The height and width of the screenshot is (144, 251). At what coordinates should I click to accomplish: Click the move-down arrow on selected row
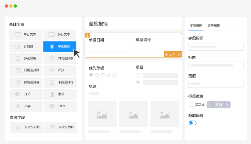(170, 55)
